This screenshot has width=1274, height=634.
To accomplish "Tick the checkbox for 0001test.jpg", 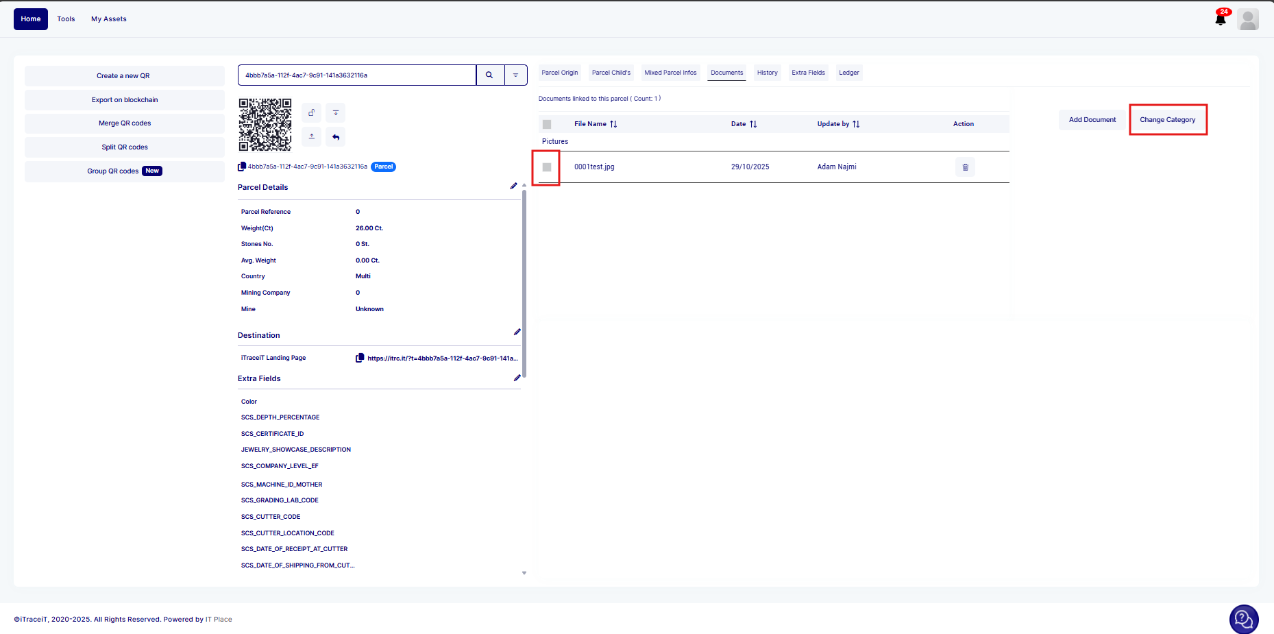I will click(x=547, y=167).
